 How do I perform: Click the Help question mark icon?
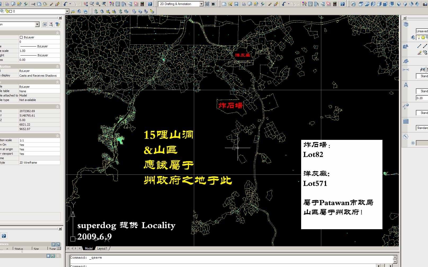[150, 4]
